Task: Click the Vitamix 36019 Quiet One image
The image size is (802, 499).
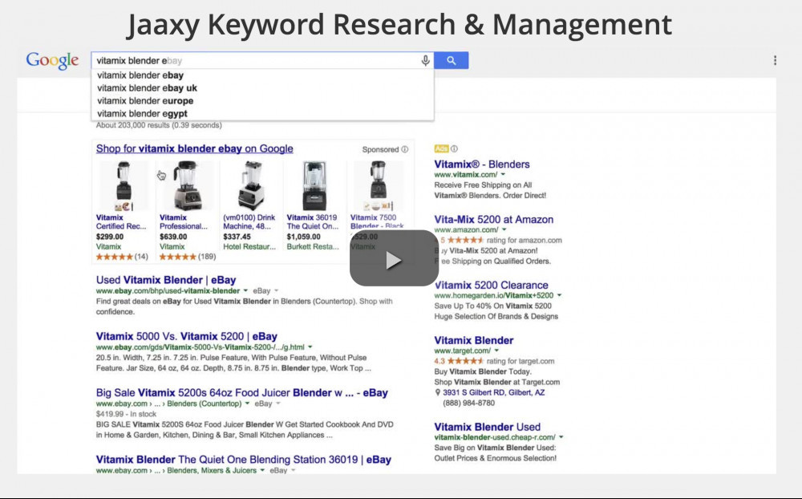Action: (314, 186)
